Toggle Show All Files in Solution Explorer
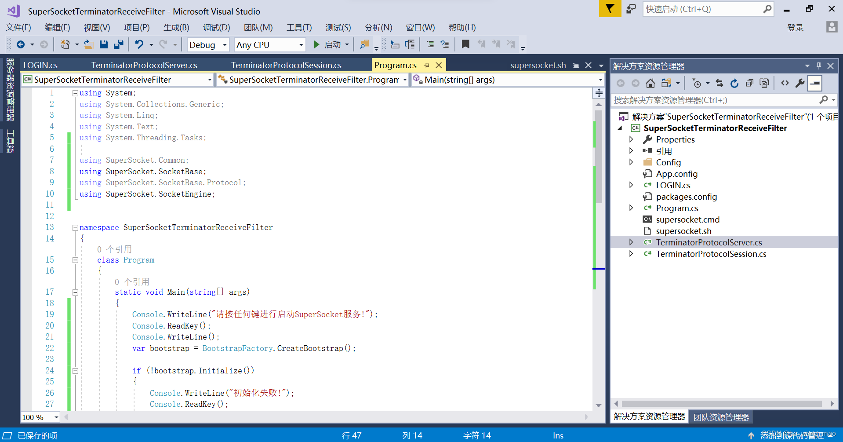The image size is (843, 442). (764, 83)
